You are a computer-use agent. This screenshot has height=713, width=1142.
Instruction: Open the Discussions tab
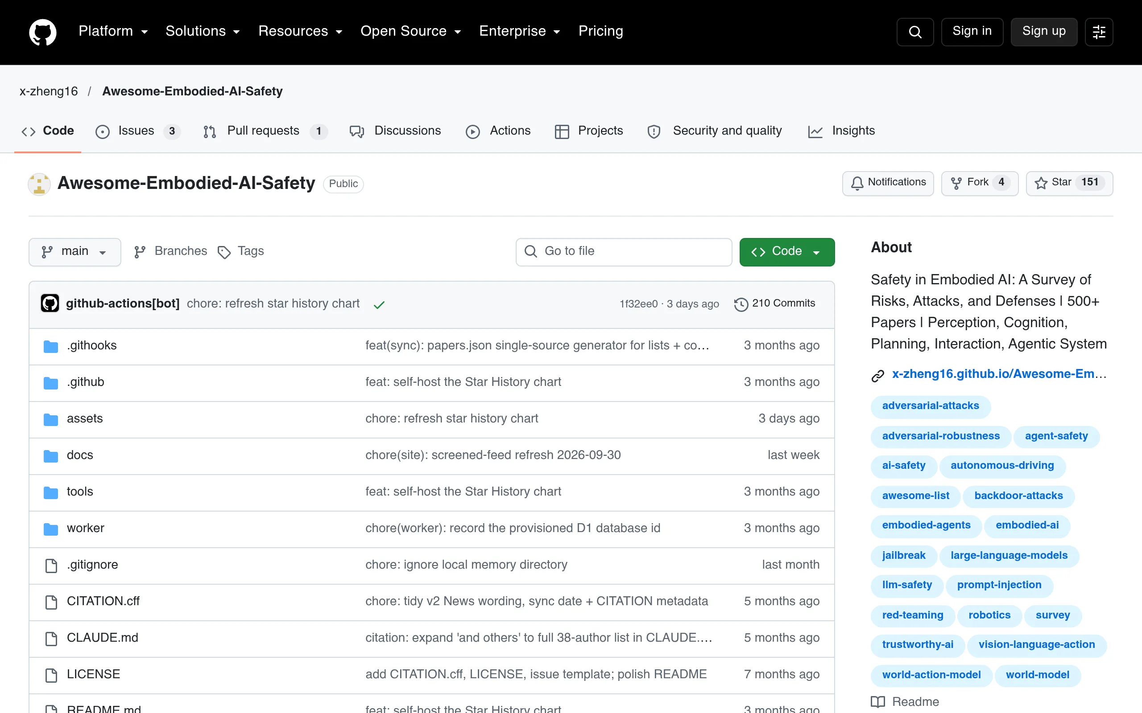coord(395,131)
